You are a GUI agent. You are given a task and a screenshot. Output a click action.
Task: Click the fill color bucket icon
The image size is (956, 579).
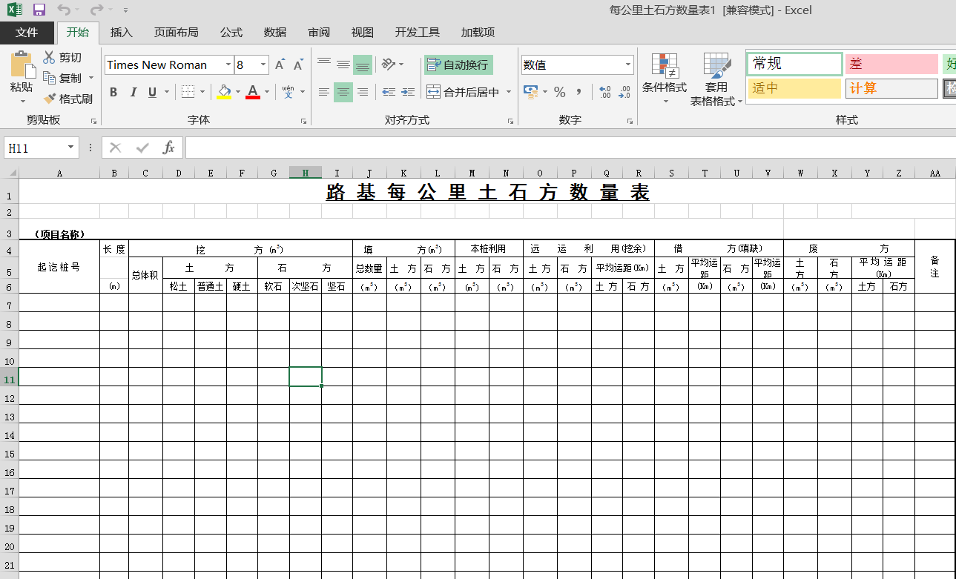(x=224, y=92)
